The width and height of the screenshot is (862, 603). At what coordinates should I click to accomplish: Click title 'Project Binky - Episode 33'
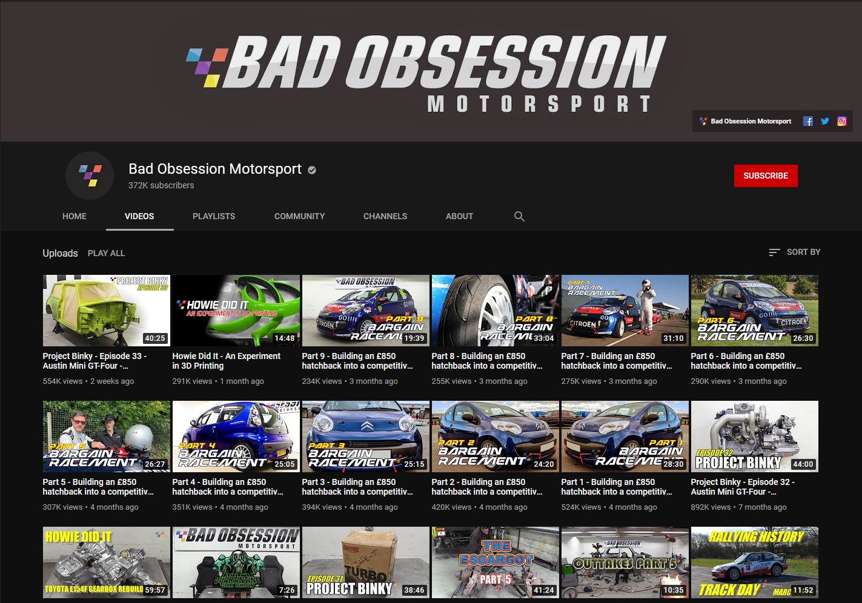tap(94, 361)
